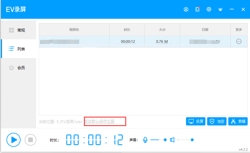The image size is (250, 153).
Task: Click the 更多 column header
Action: 239,30
